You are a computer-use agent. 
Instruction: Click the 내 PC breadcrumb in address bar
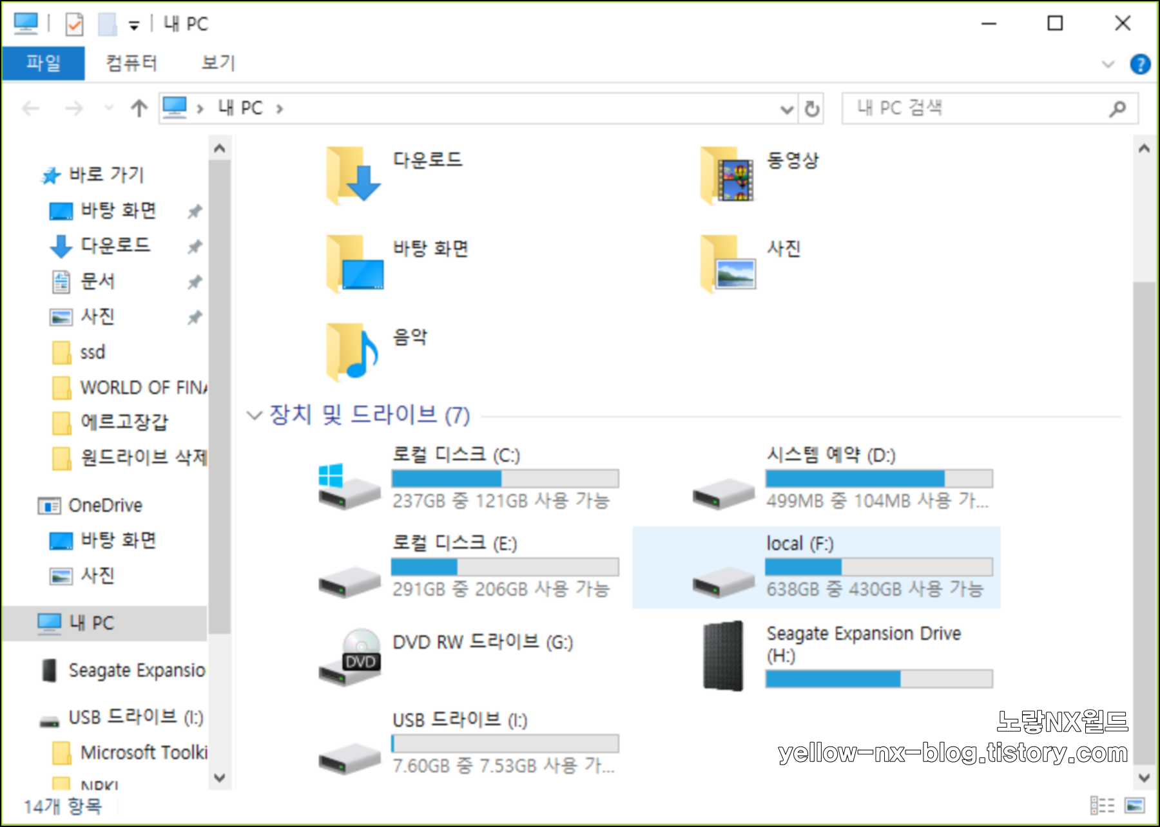point(240,108)
